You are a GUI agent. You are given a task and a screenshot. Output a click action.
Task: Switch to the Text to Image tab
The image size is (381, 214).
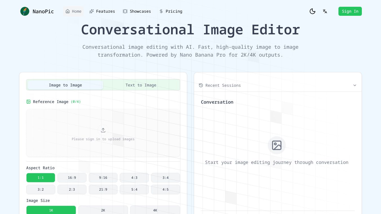coord(141,85)
